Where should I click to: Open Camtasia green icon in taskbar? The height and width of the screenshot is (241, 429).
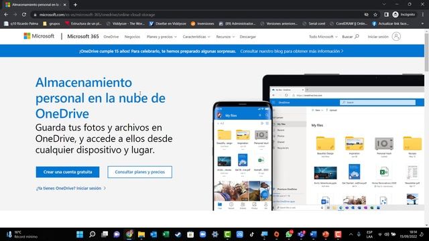[227, 234]
